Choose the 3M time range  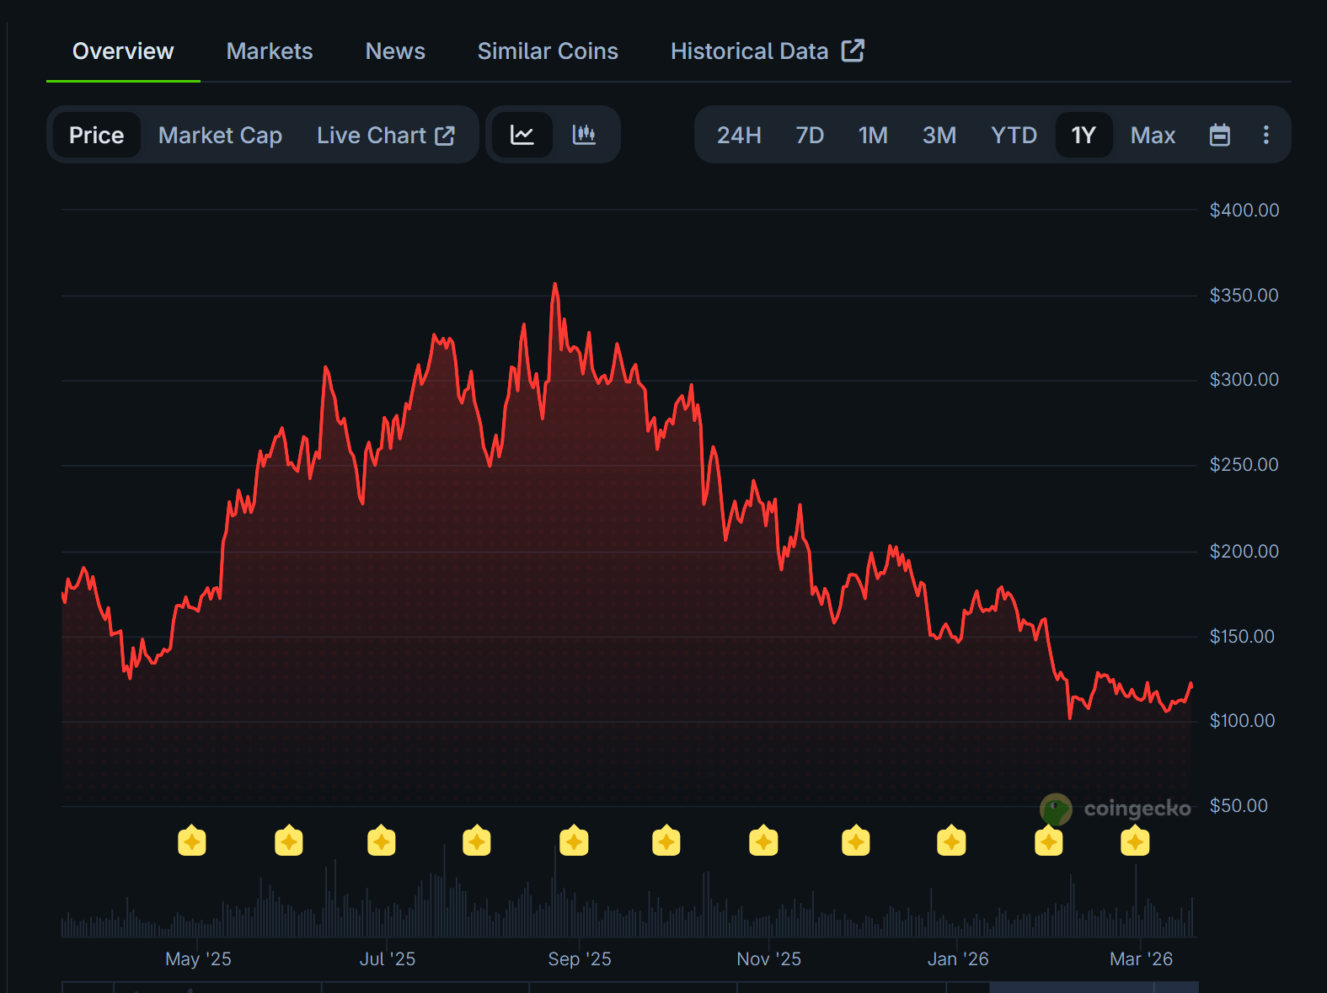pos(939,135)
